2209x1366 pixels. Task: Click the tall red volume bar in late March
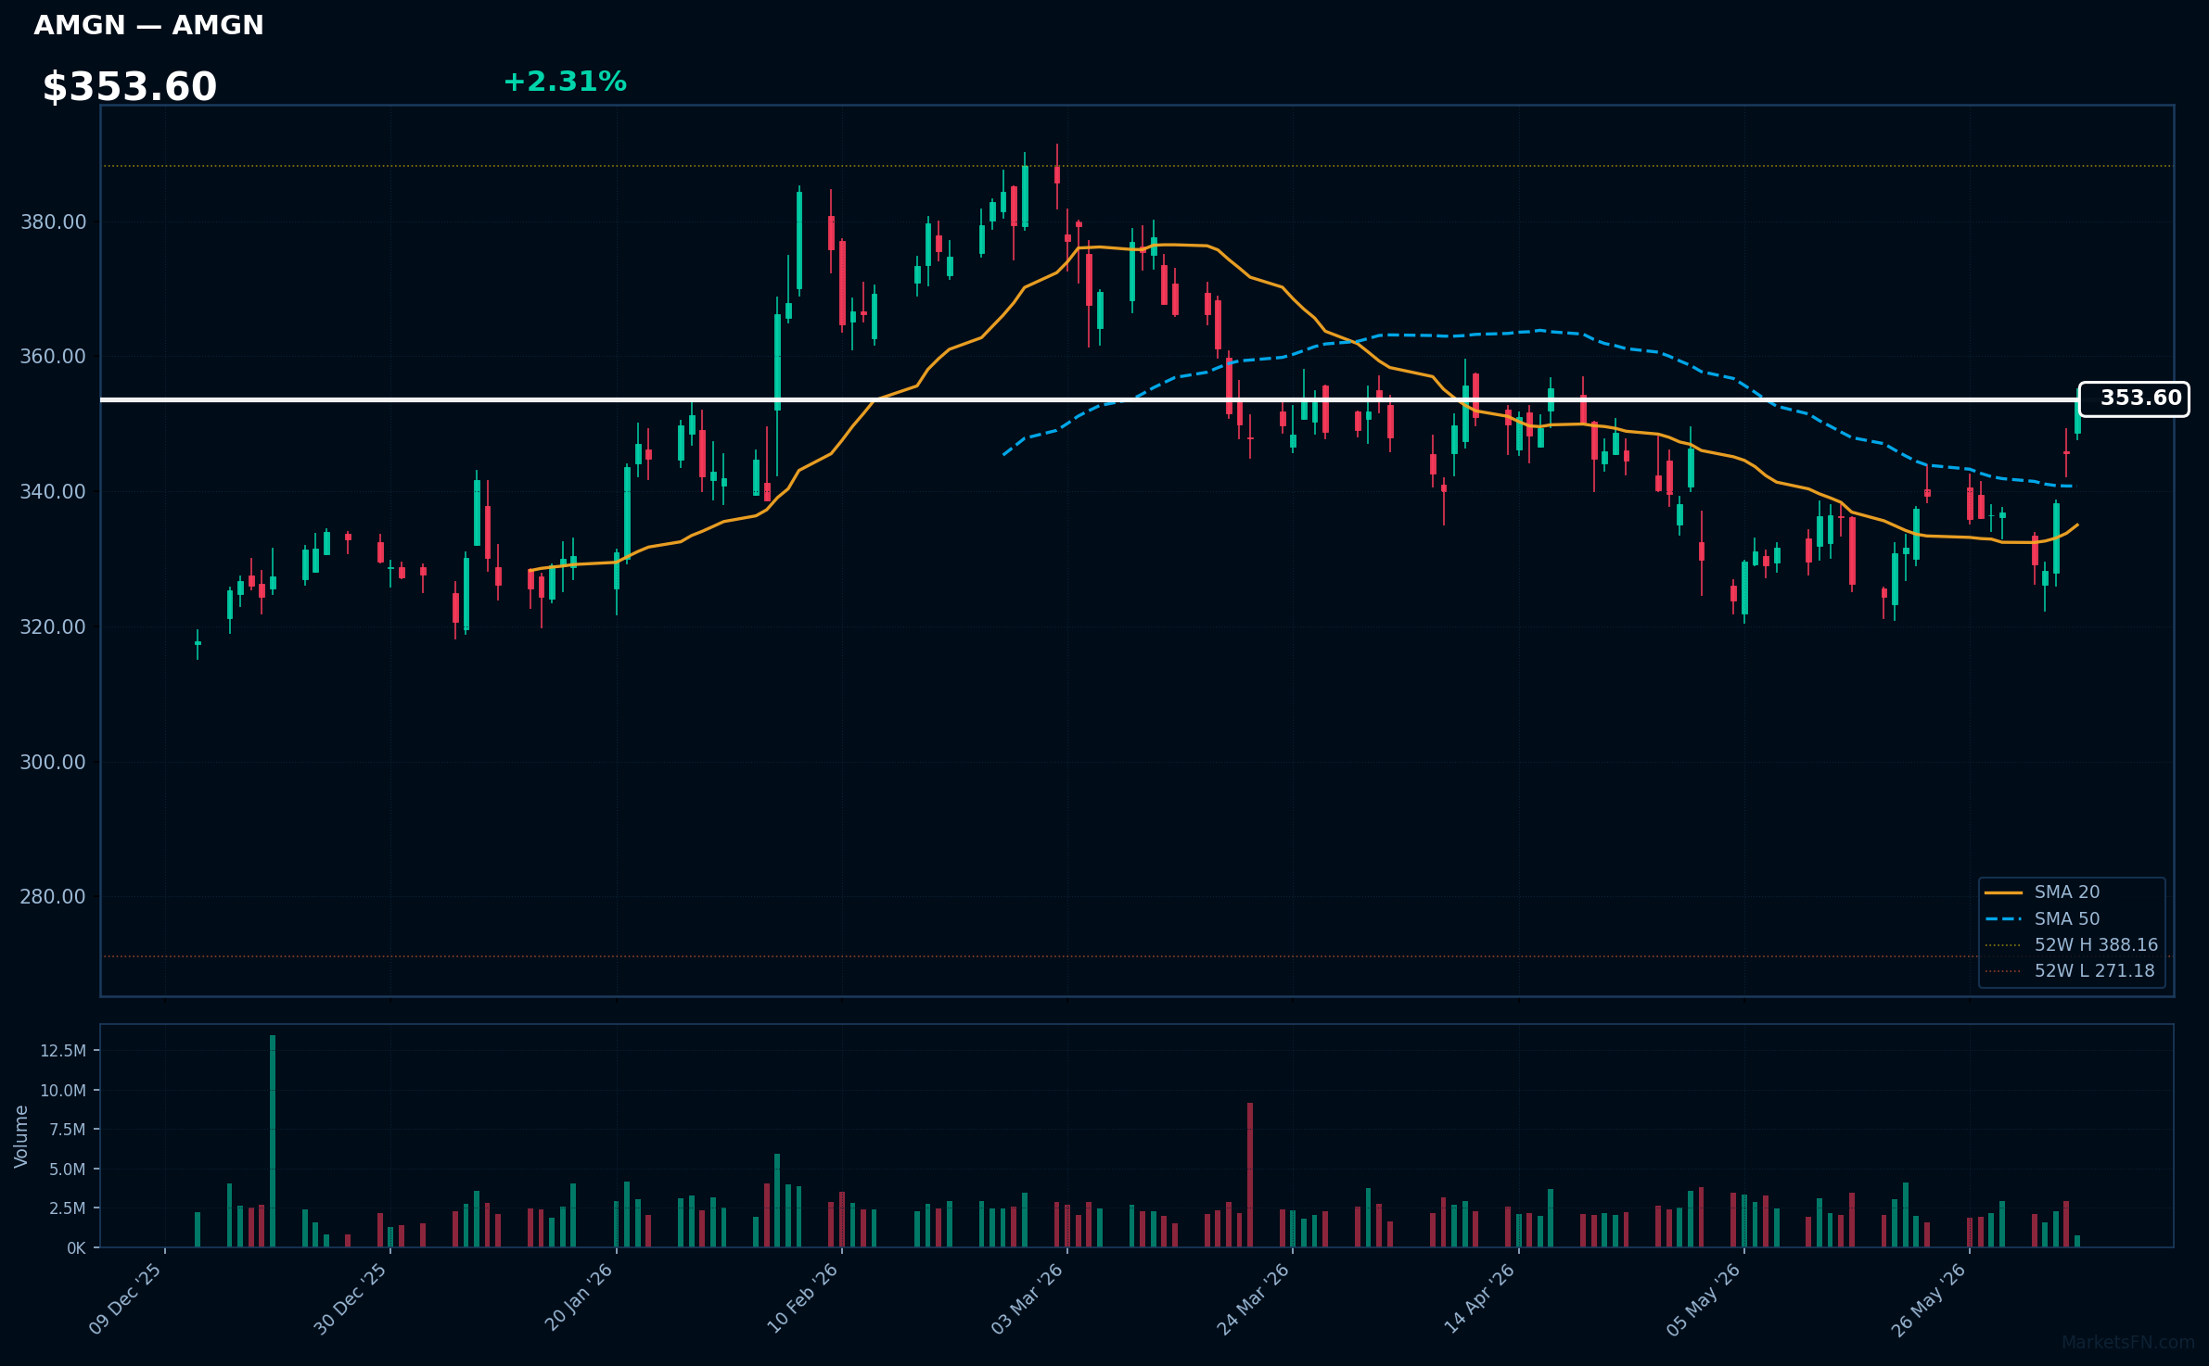coord(1250,1175)
